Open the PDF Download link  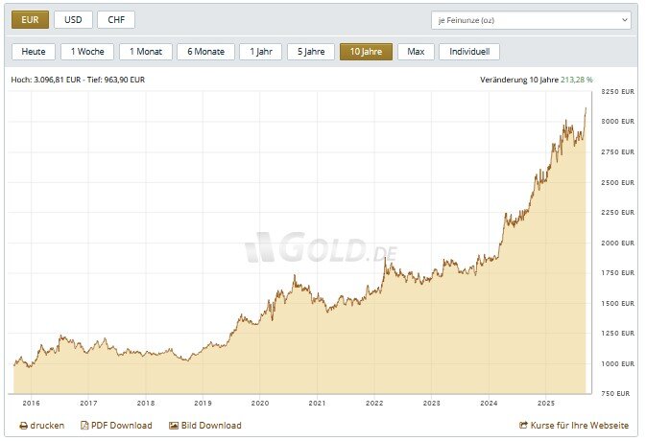121,426
